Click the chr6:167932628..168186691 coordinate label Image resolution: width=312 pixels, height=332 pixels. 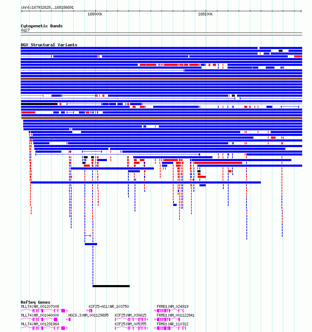point(47,7)
